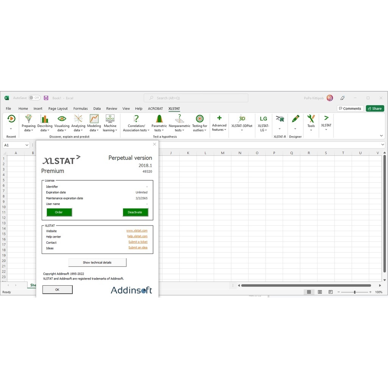
Task: Click the Submit a ticket link
Action: [138, 242]
